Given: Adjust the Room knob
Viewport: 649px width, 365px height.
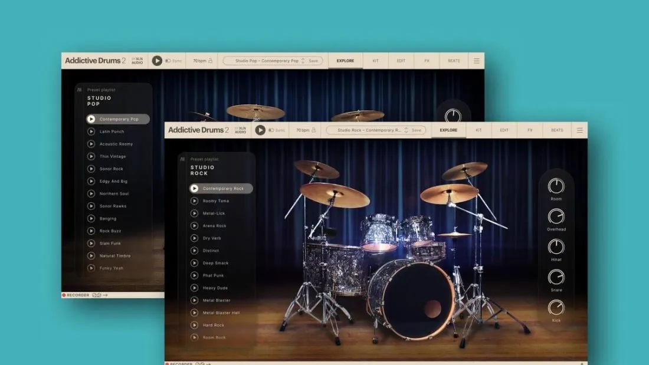Looking at the screenshot, I should [556, 186].
